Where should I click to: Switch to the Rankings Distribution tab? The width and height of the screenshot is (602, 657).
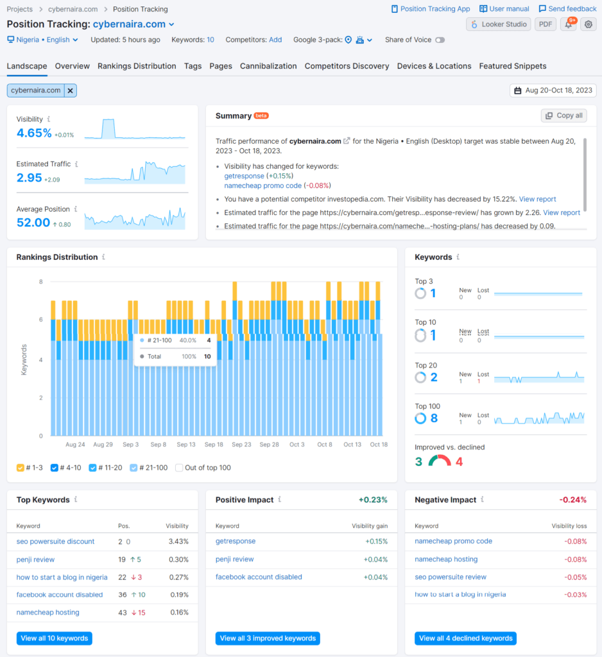[x=137, y=66]
